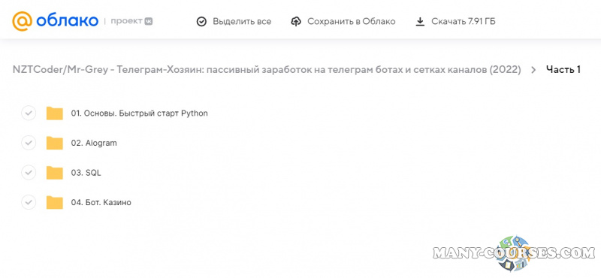601x278 pixels.
Task: Click the breadcrumb chevron before Часть 1
Action: click(533, 70)
